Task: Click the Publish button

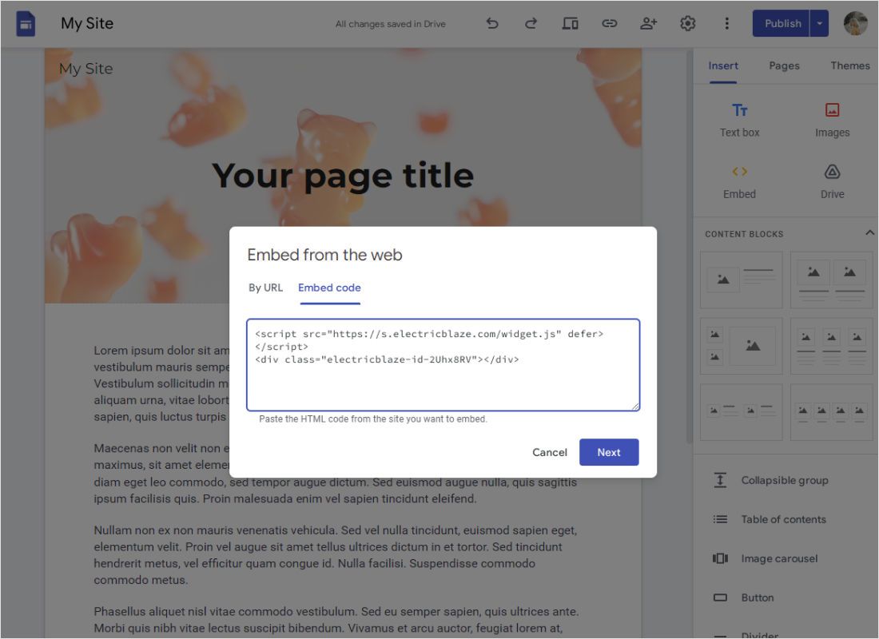Action: tap(781, 23)
